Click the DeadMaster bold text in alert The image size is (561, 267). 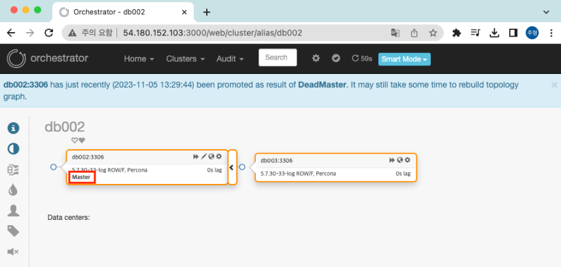(x=322, y=85)
